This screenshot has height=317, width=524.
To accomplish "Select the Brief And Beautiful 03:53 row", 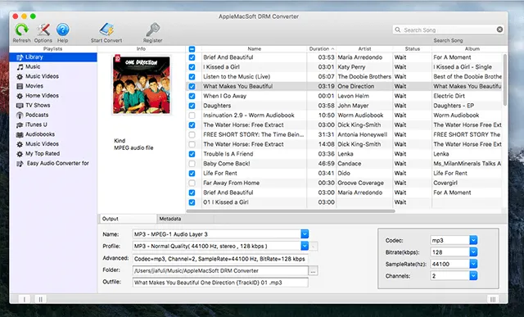I will pos(344,57).
